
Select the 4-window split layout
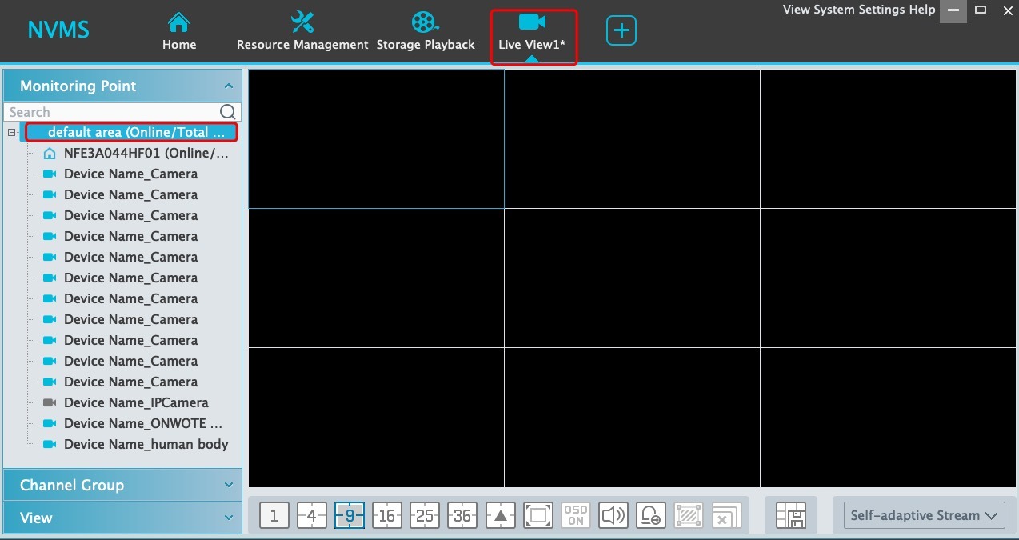pos(312,516)
